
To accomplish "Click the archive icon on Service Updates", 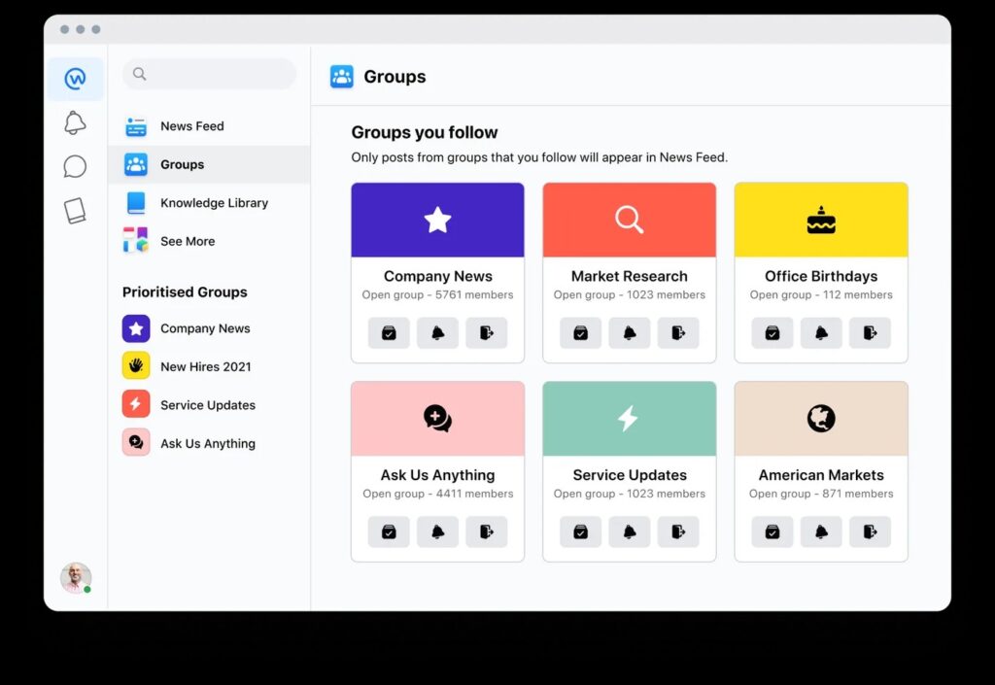I will tap(580, 531).
